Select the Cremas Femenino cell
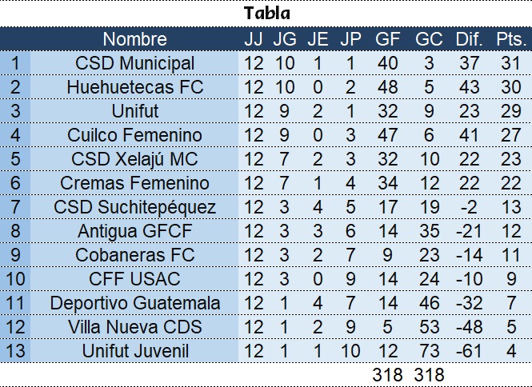 (134, 183)
